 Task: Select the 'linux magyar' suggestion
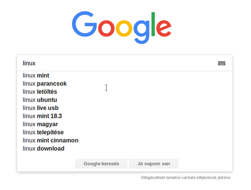tap(124, 124)
